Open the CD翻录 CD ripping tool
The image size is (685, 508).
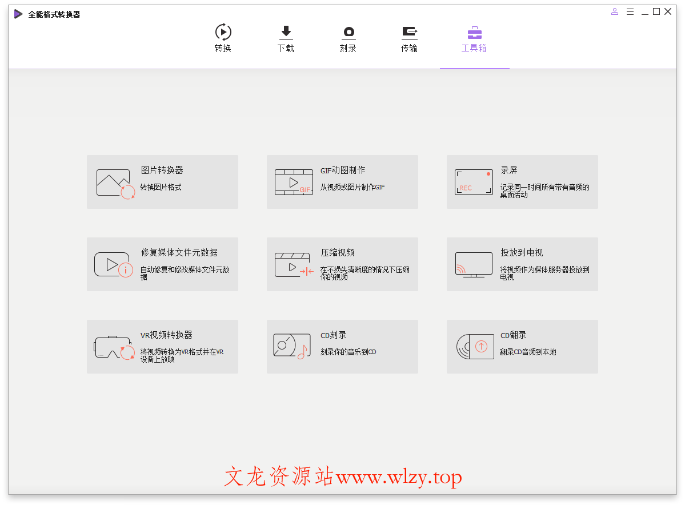521,346
